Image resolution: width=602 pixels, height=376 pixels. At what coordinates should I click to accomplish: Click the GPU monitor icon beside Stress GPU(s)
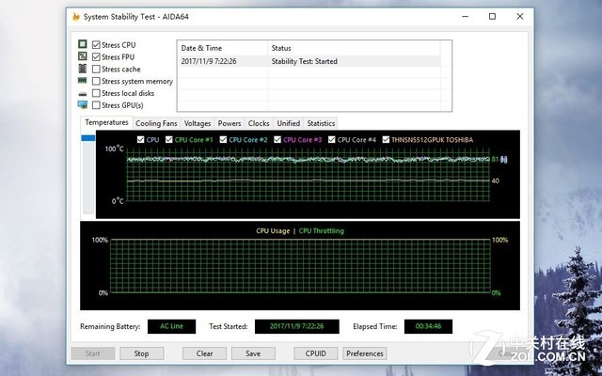pos(83,105)
